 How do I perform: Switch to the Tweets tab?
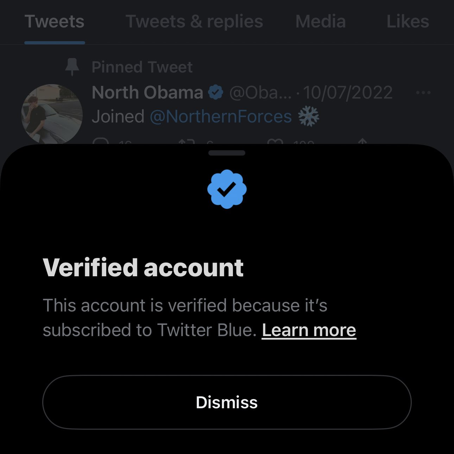point(55,22)
